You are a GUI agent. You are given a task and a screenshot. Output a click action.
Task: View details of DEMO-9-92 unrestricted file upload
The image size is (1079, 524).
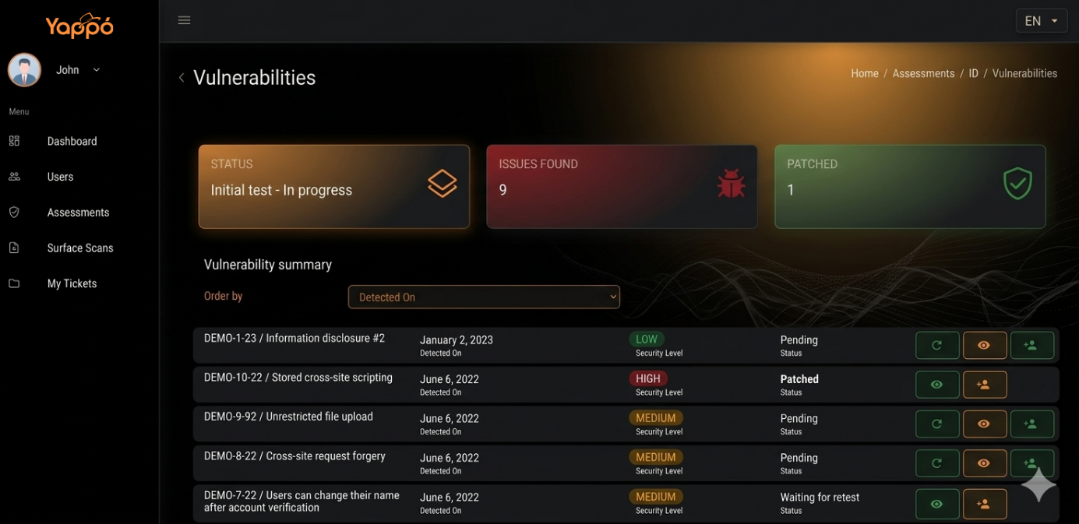pos(985,424)
